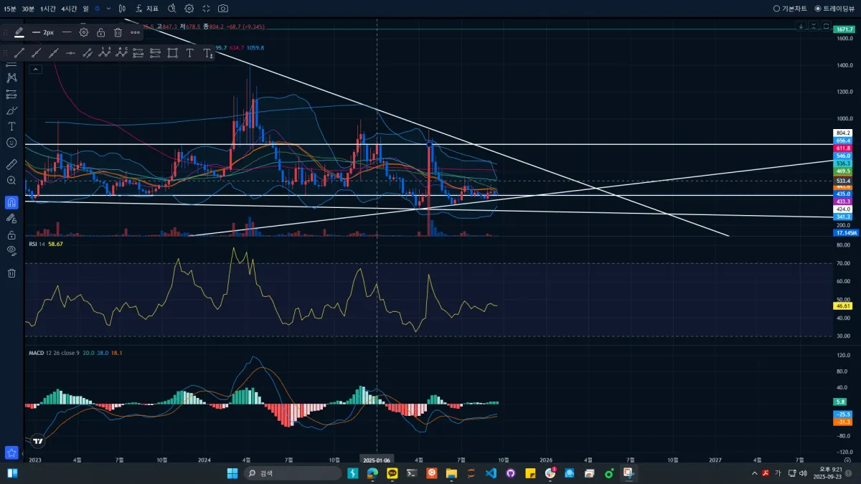Toggle magnet mode in left sidebar
The height and width of the screenshot is (484, 861).
(11, 201)
